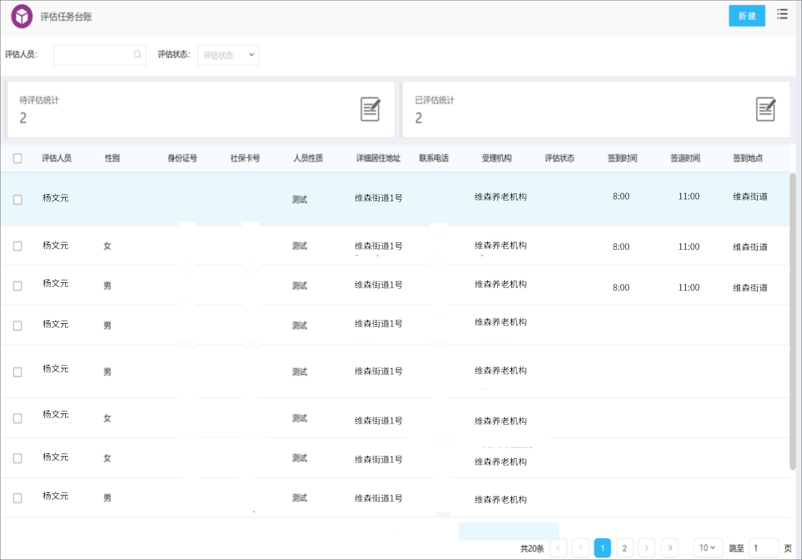Screen dimensions: 802x560
Task: Click the 已评估统计 edit note icon
Action: tap(766, 109)
